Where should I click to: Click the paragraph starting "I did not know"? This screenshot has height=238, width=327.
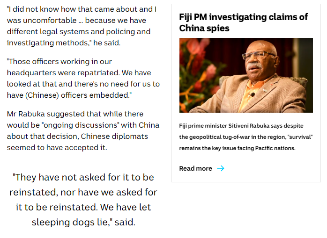80,26
